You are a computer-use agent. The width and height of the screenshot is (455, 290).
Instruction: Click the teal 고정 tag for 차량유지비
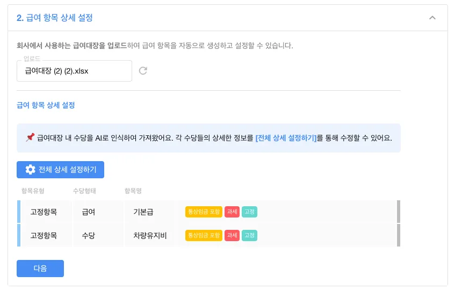tap(250, 235)
